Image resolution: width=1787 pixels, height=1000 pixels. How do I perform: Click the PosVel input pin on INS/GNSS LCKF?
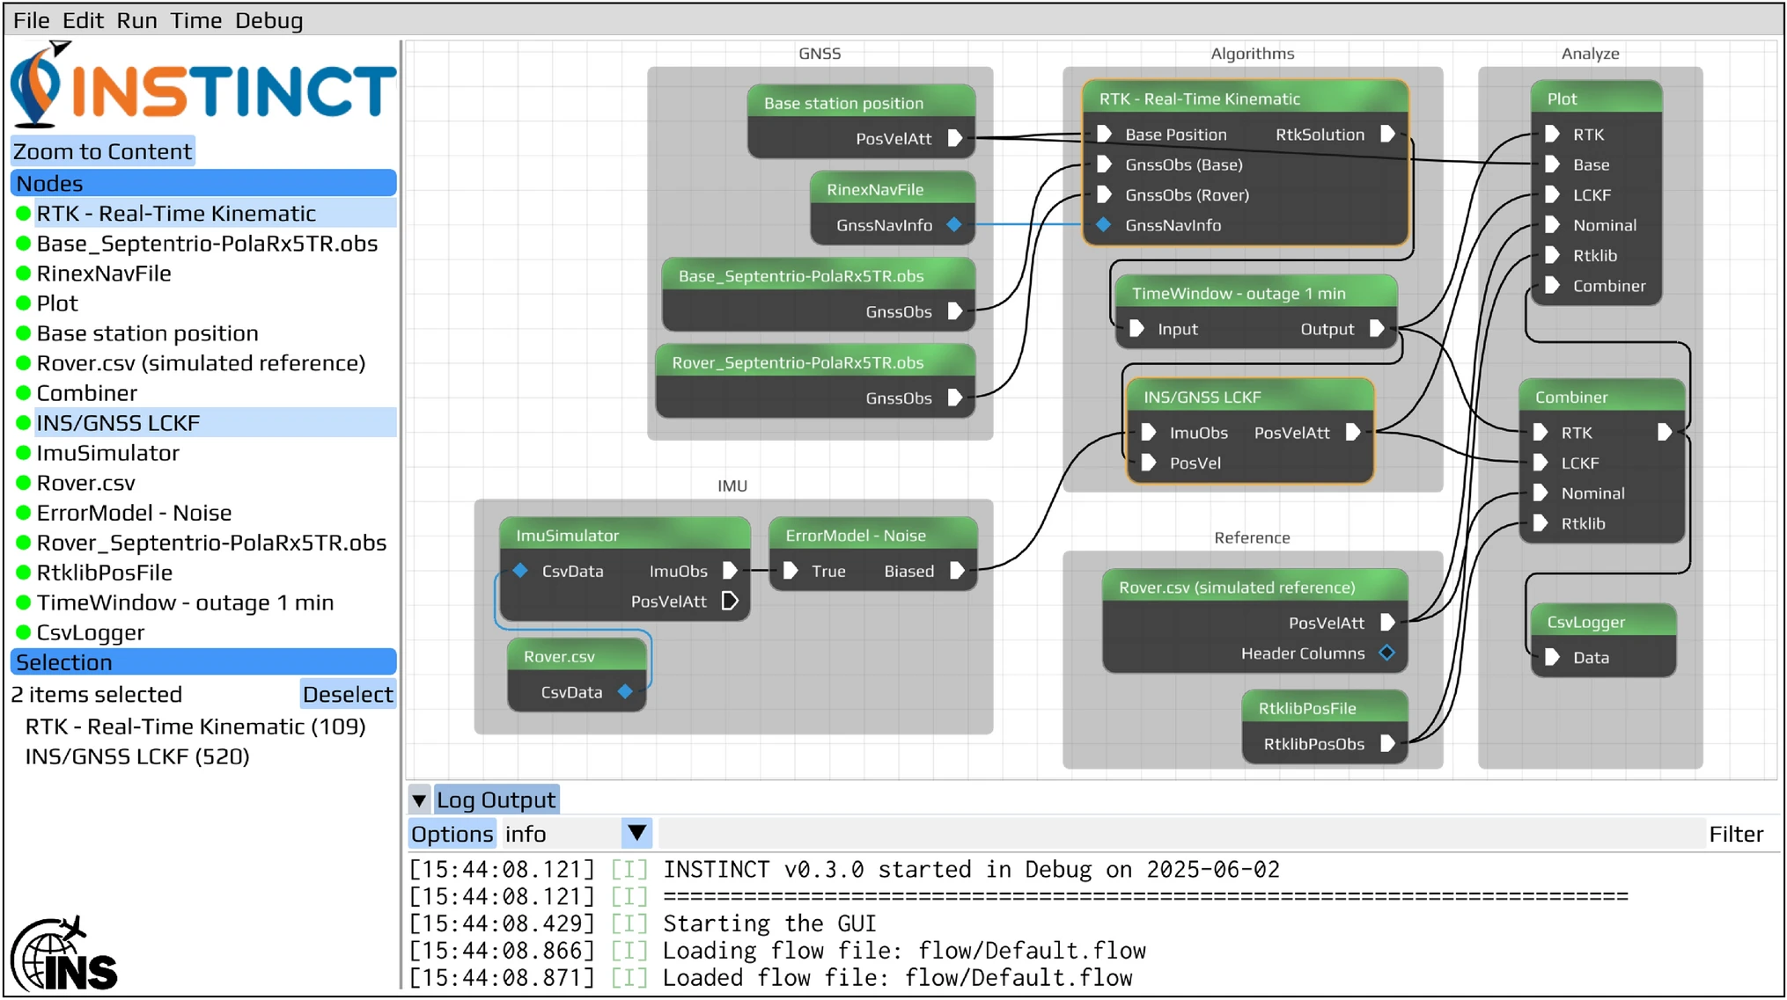tap(1148, 463)
